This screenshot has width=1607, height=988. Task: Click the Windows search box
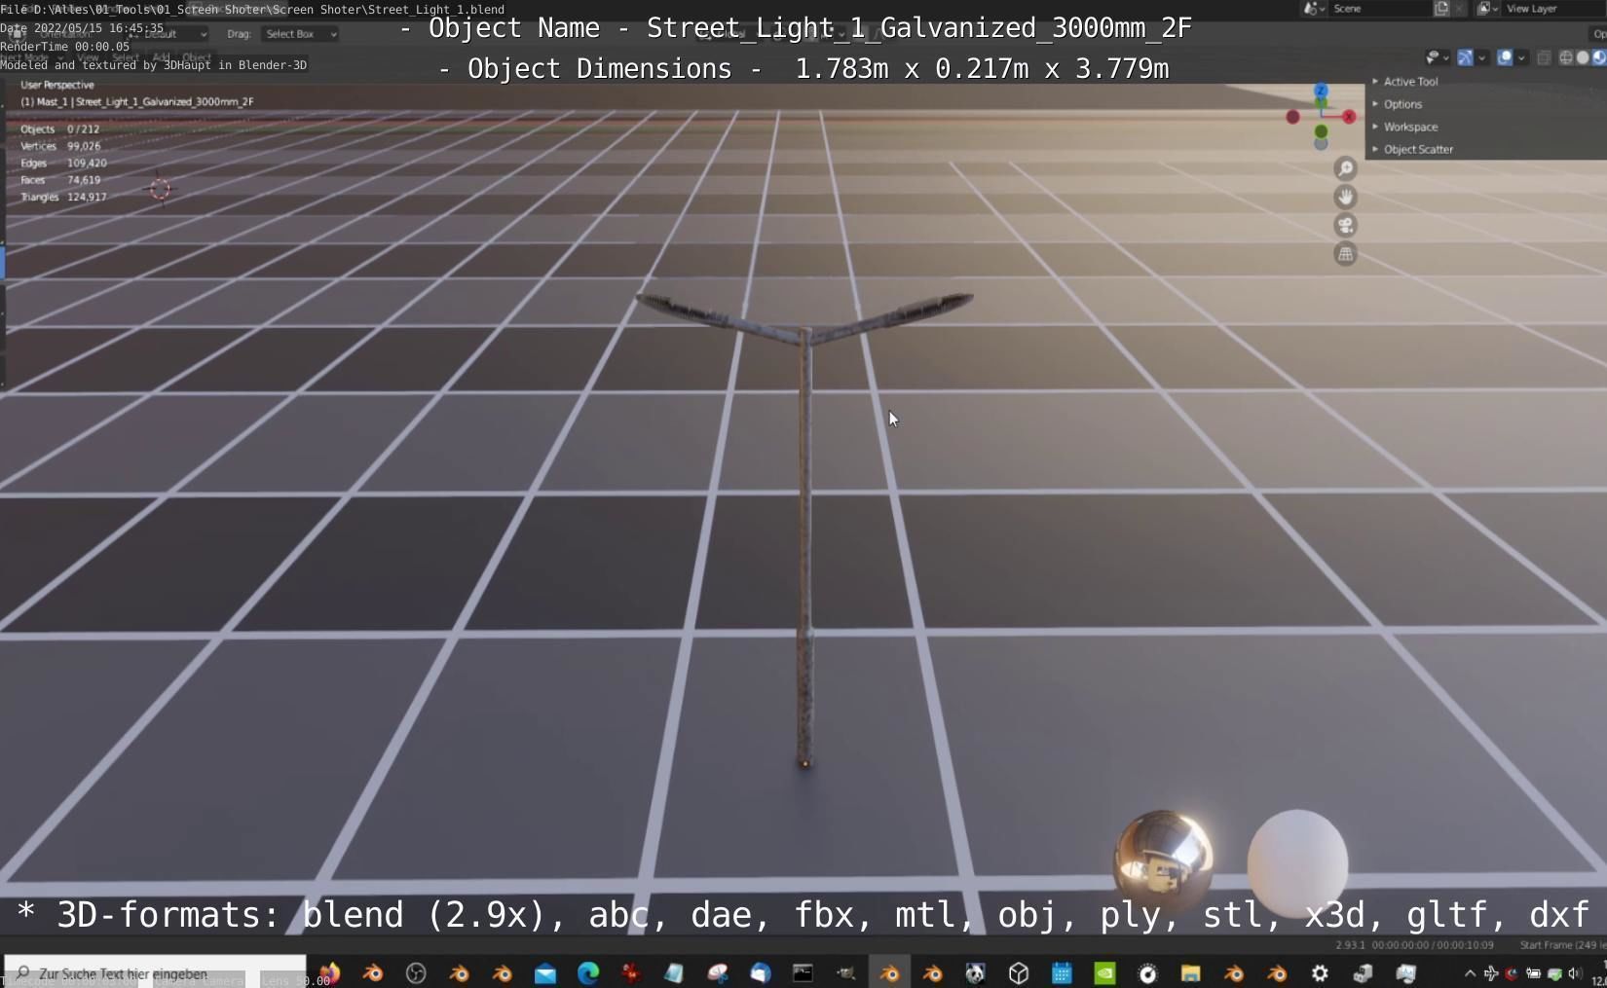click(x=156, y=973)
